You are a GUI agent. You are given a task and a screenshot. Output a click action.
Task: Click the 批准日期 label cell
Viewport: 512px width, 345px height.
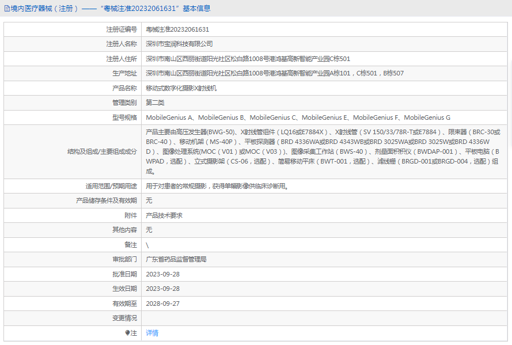click(73, 274)
